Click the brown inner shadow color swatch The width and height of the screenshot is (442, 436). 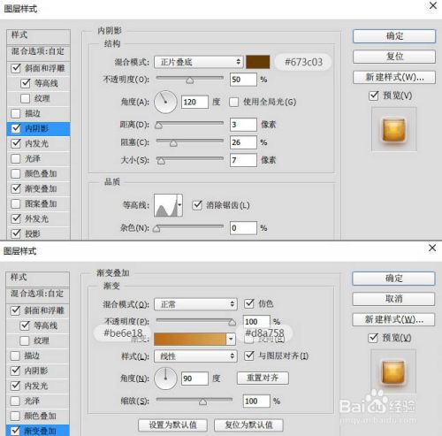point(258,62)
